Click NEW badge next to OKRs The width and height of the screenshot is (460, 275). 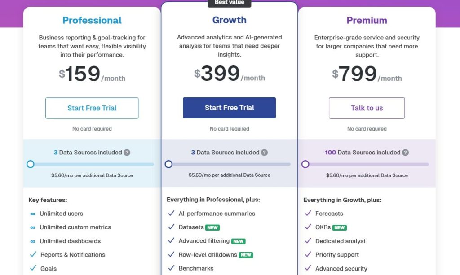(x=340, y=227)
